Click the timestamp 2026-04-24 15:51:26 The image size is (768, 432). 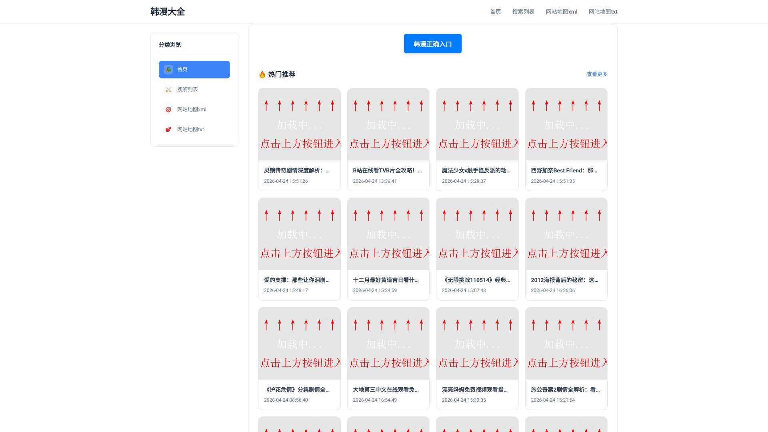click(x=286, y=181)
